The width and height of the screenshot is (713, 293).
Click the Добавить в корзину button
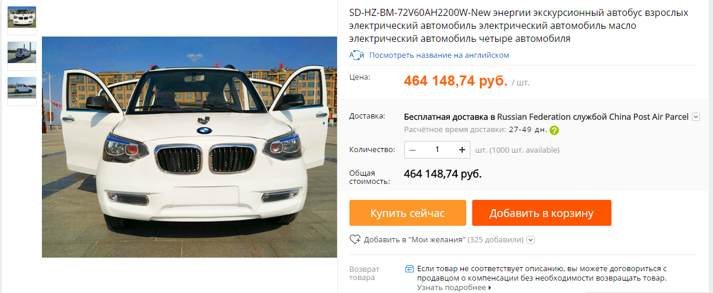(x=541, y=213)
